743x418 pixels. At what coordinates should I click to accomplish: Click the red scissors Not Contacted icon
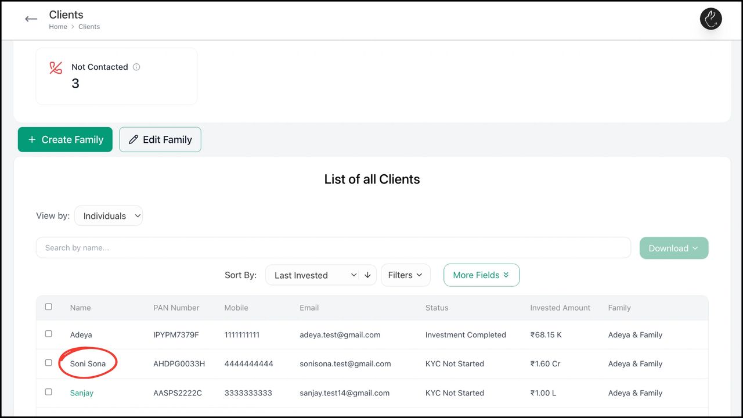[55, 67]
